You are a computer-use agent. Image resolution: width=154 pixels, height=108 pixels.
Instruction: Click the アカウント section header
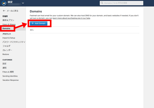pos(7,34)
